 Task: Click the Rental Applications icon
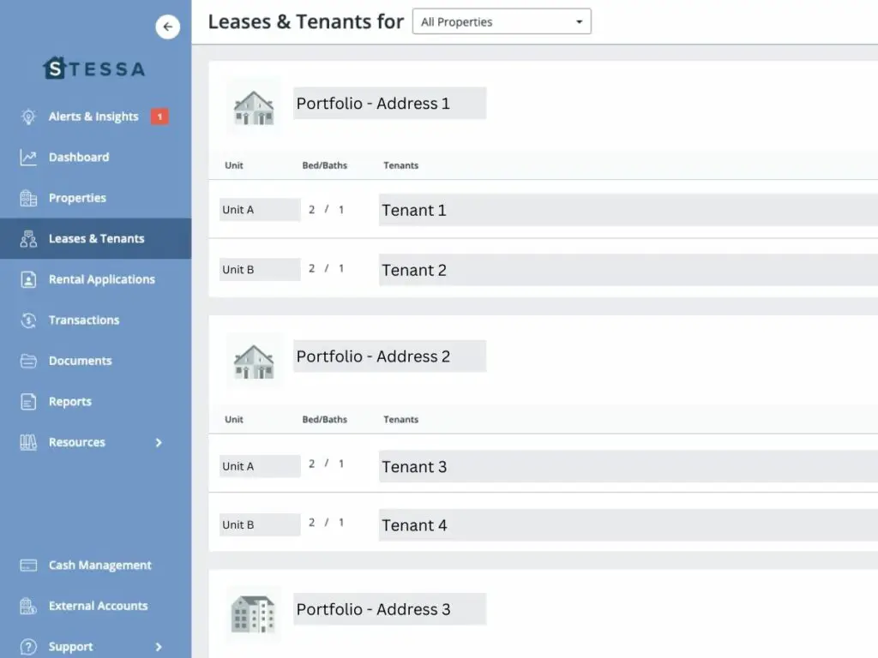pos(28,279)
